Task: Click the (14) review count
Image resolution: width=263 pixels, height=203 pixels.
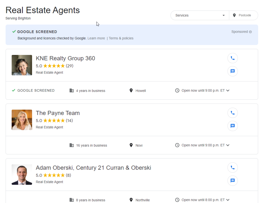Action: click(69, 121)
